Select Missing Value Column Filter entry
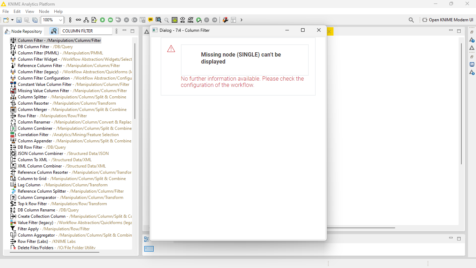The height and width of the screenshot is (268, 476). pos(69,91)
